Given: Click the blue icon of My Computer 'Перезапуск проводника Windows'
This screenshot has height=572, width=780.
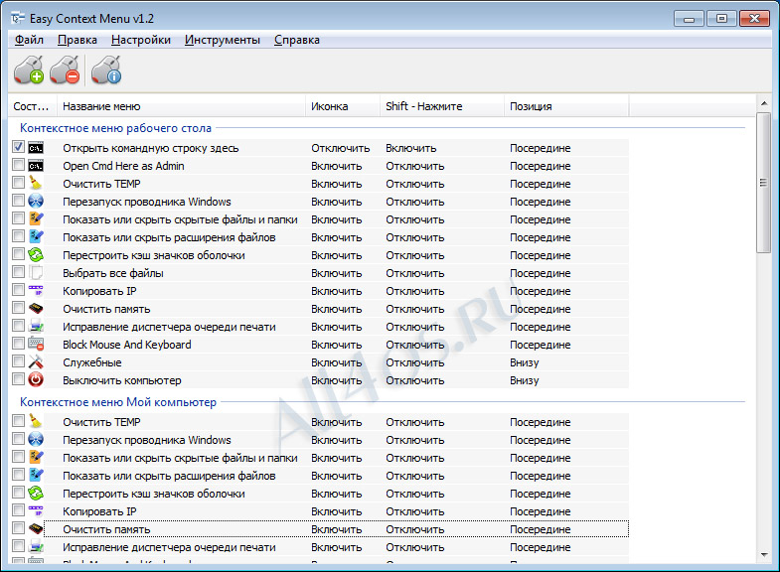Looking at the screenshot, I should click(x=36, y=440).
